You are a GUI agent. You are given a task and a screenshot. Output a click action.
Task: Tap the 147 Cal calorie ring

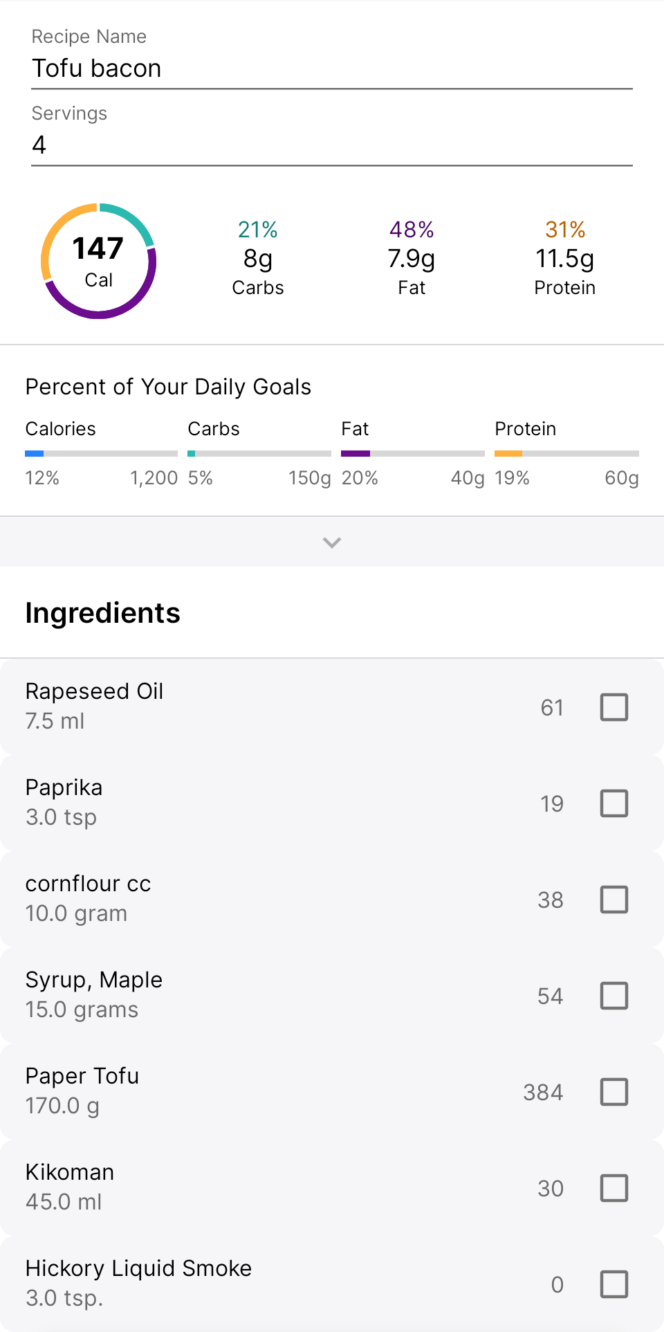coord(99,262)
